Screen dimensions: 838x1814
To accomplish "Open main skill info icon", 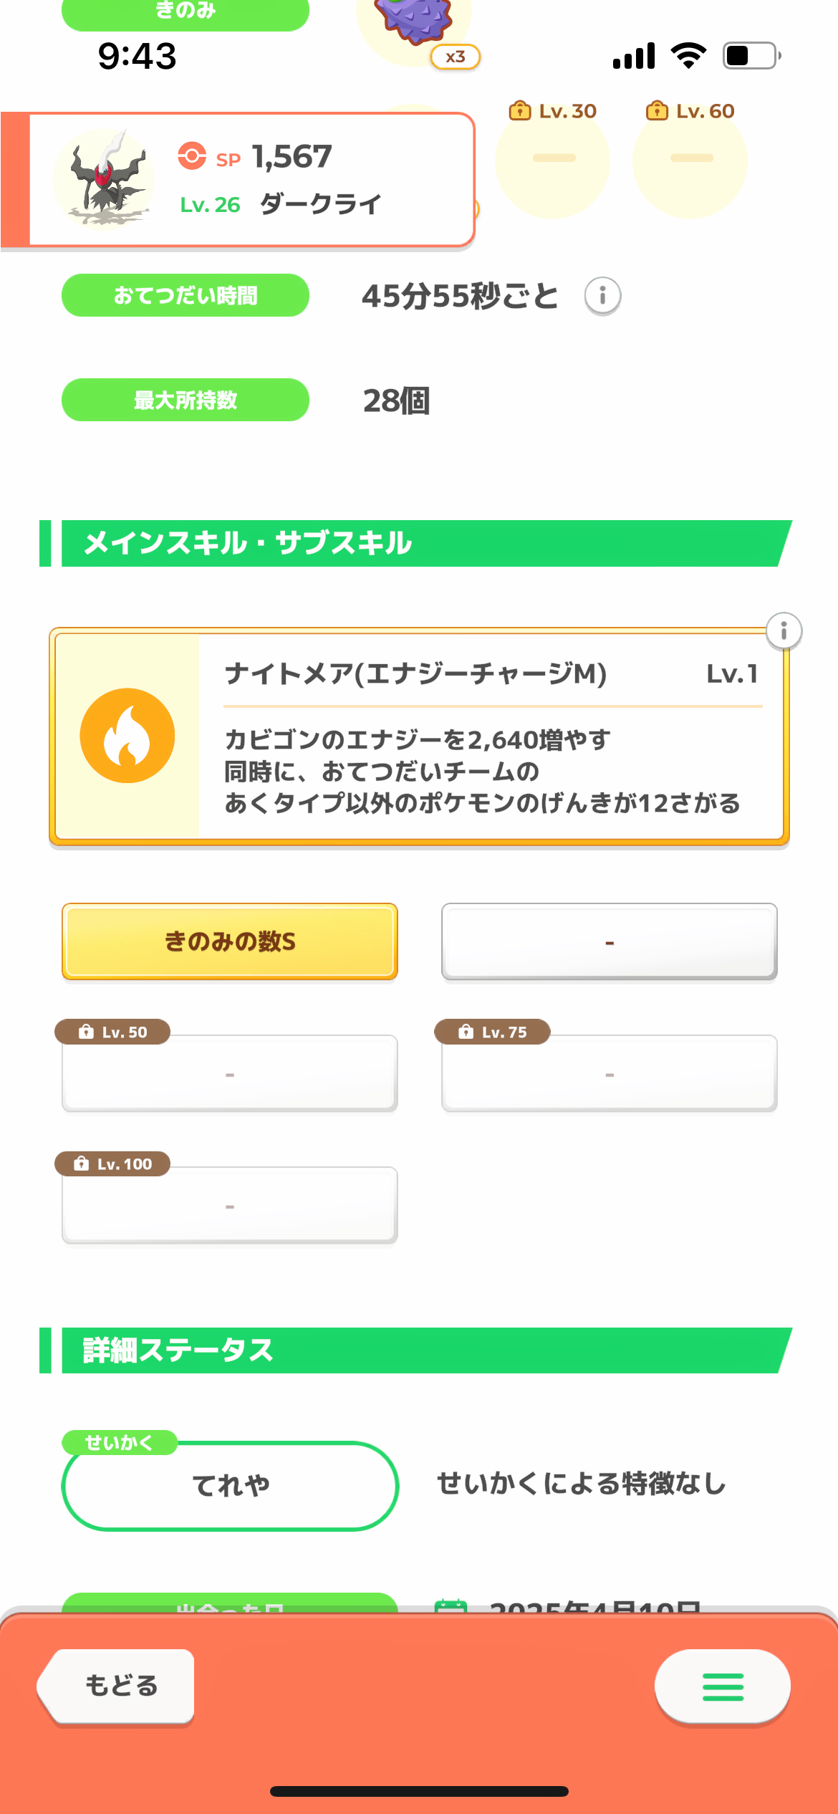I will click(x=784, y=631).
